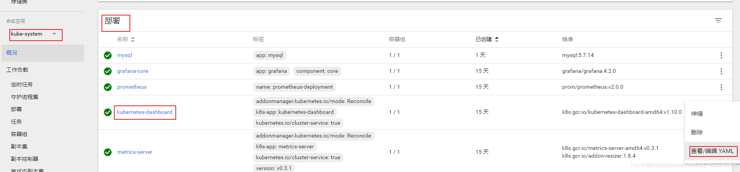Viewport: 740px width, 172px height.
Task: Click name: prometheus-deployment label chip
Action: click(x=294, y=87)
